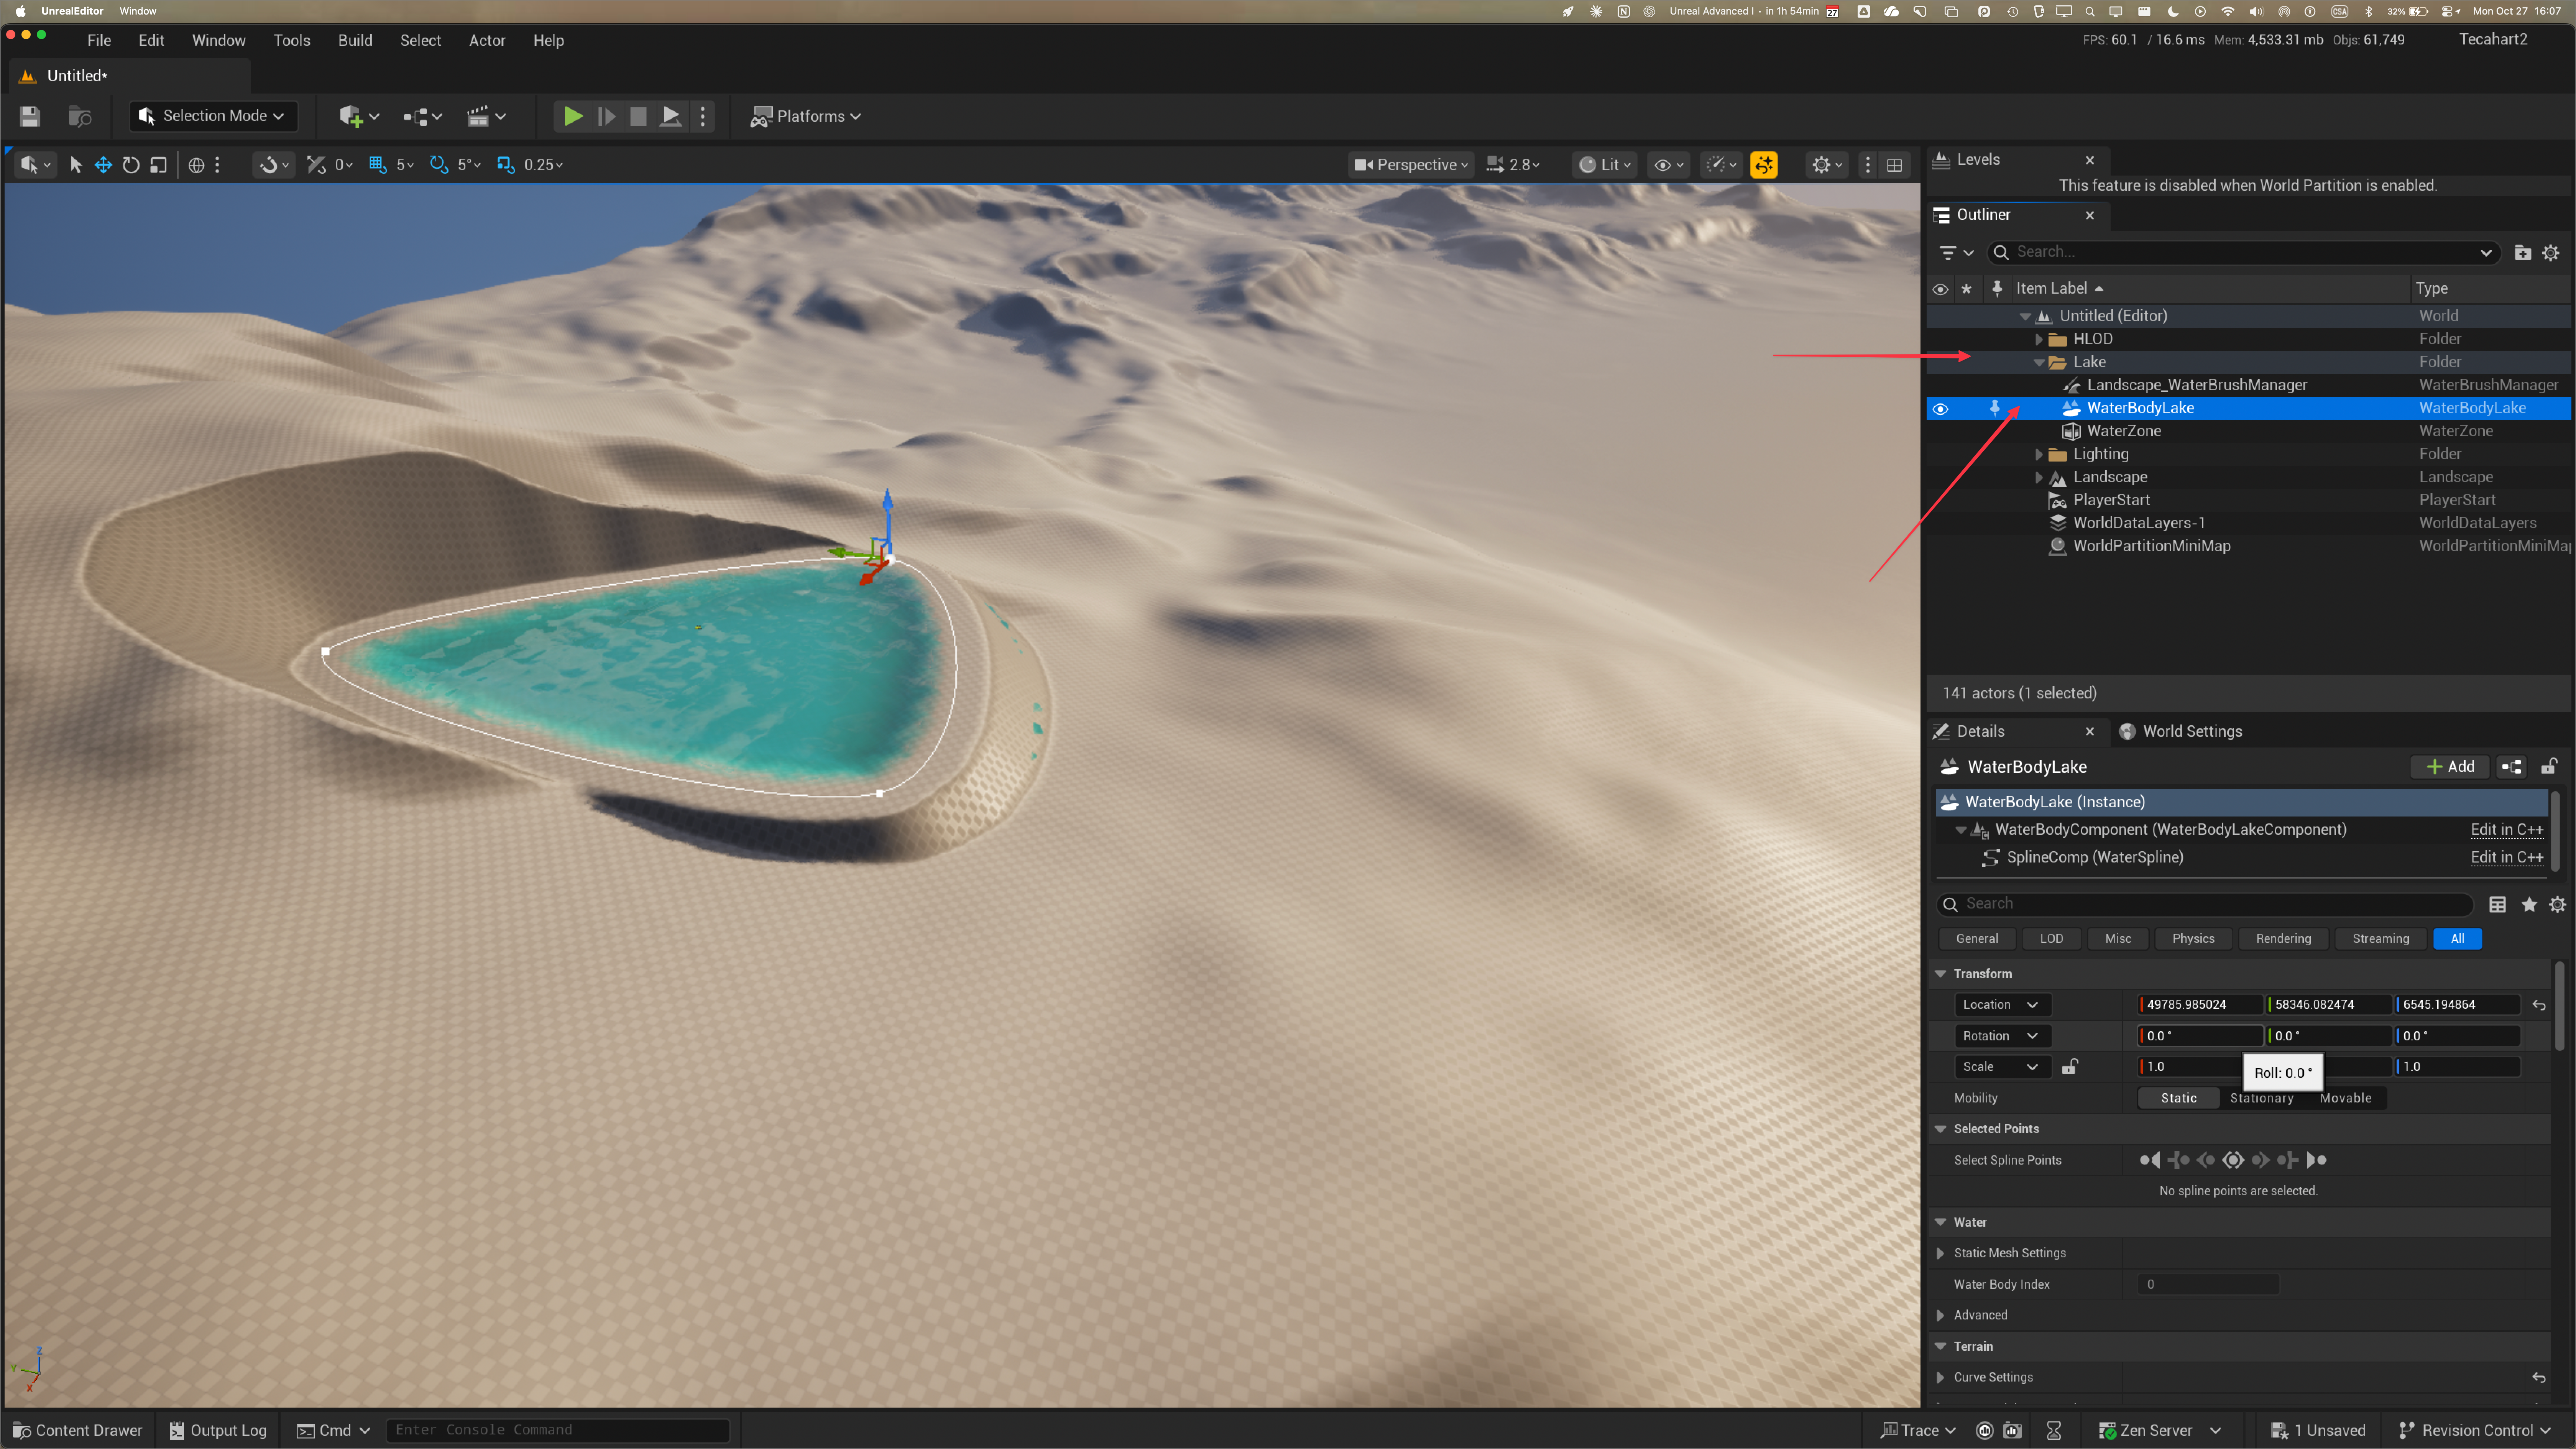This screenshot has height=1449, width=2576.
Task: Expand Static Mesh Settings
Action: (1940, 1253)
